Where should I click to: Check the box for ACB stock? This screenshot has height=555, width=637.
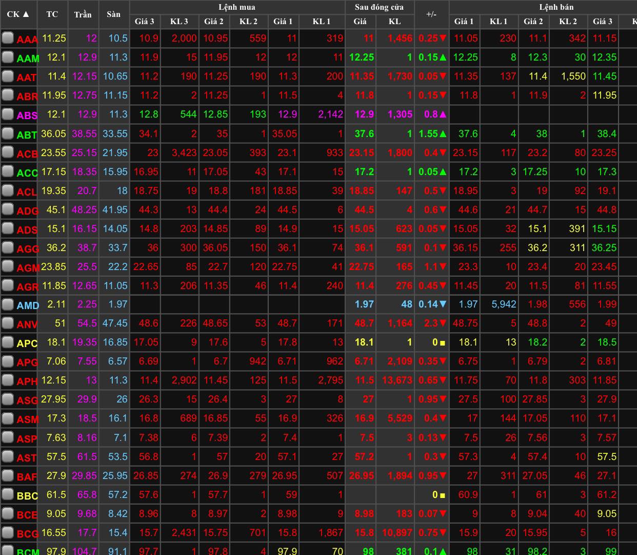(x=8, y=152)
